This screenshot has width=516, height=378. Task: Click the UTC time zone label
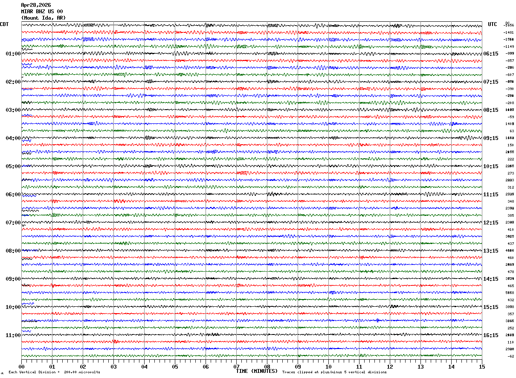click(x=493, y=24)
